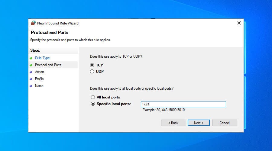Click the 'Steps:' sidebar header
This screenshot has width=272, height=151.
pos(35,50)
